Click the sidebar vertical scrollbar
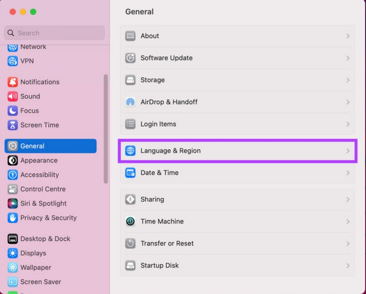 (x=106, y=129)
